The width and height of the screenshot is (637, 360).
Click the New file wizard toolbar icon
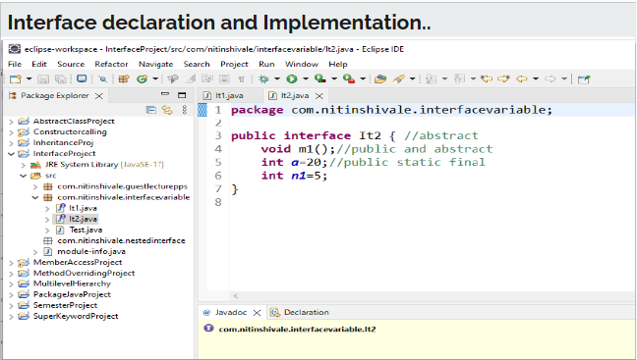16,79
